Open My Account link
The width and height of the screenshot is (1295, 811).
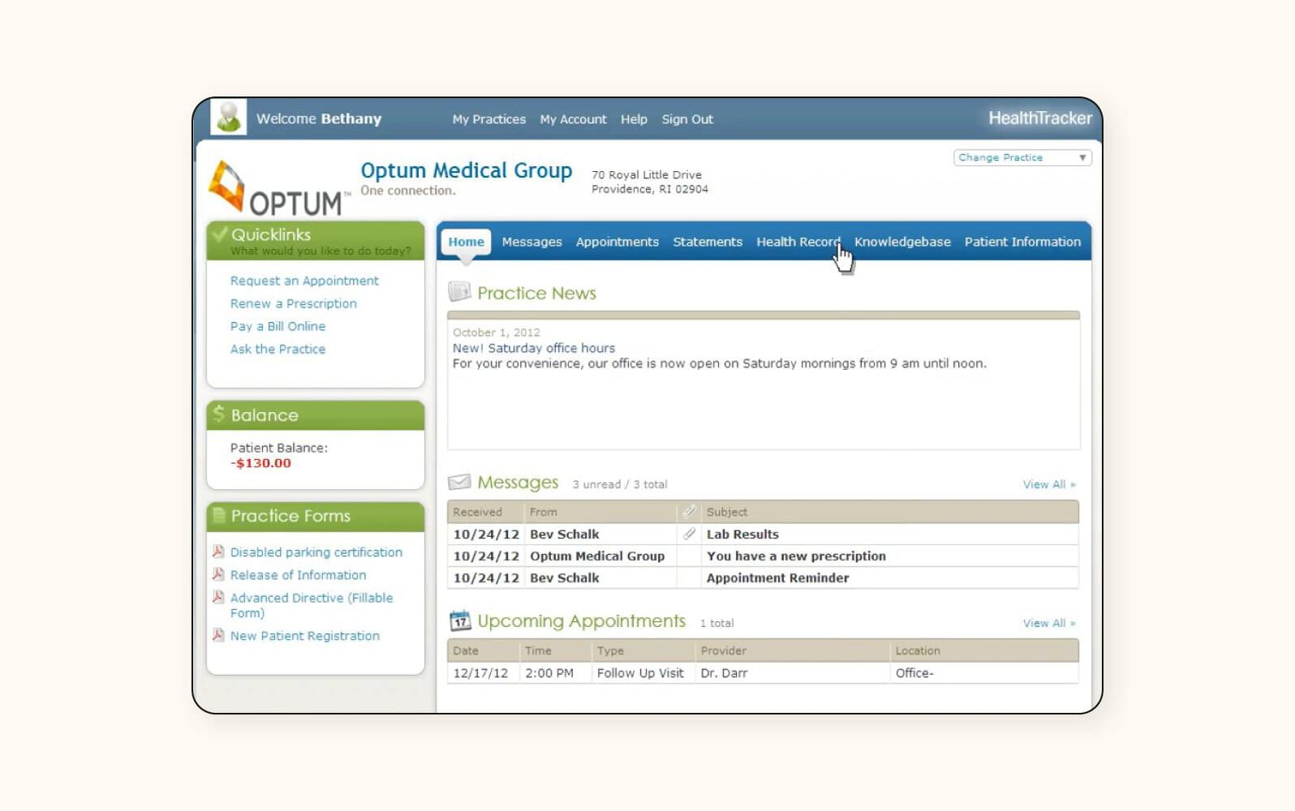(x=573, y=119)
